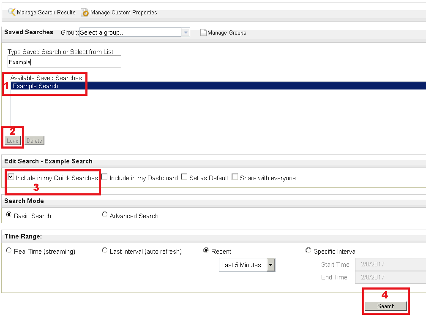426x317 pixels.
Task: Check the Set as Default checkbox
Action: click(x=184, y=177)
